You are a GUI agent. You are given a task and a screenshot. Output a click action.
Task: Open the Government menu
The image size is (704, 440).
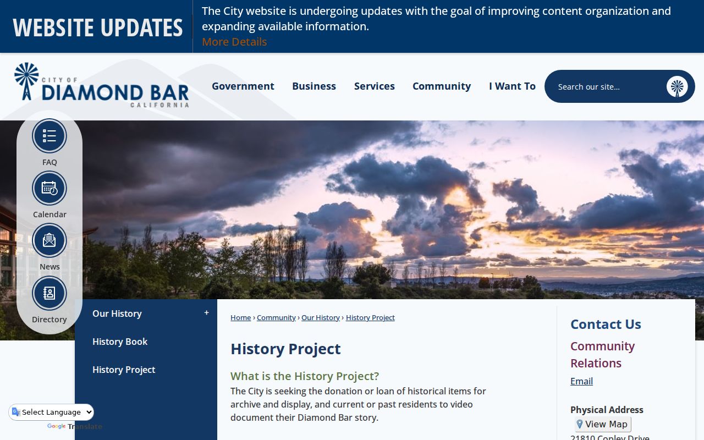click(243, 86)
